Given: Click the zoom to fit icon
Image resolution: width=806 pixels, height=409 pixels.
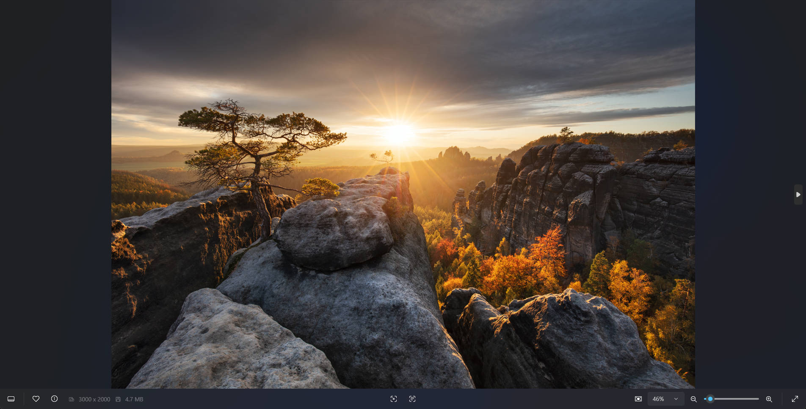Looking at the screenshot, I should pos(638,399).
